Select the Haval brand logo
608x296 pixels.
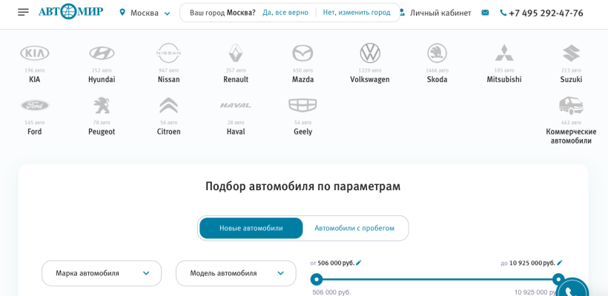click(x=236, y=105)
